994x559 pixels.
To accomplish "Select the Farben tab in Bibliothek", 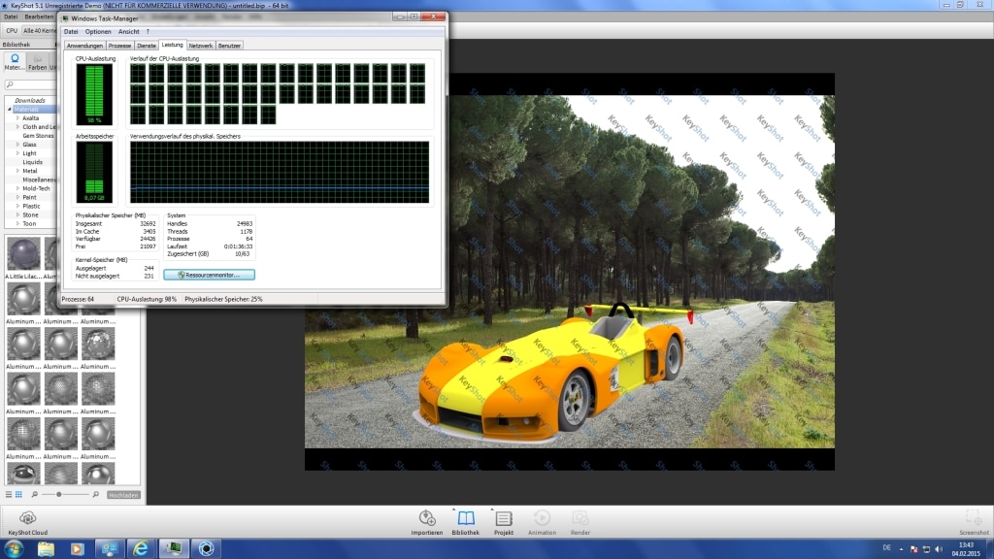I will (38, 61).
